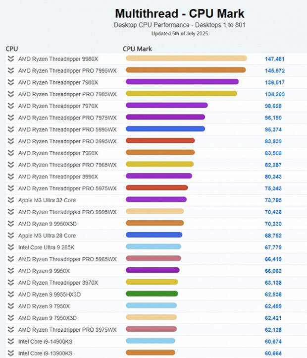Viewport: 307px width, 358px height.
Task: Click the purple bar for Threadripper 3990X
Action: point(159,176)
